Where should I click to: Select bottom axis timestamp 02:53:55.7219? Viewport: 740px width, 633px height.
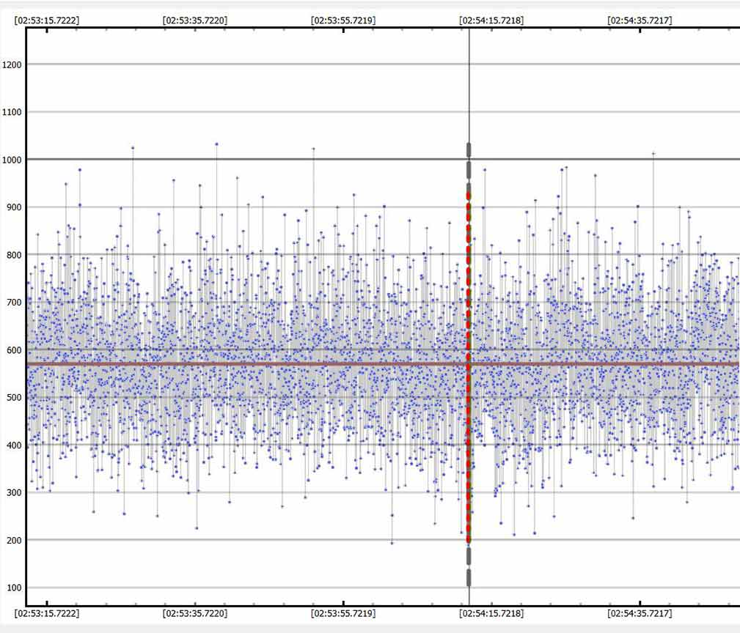(x=343, y=612)
